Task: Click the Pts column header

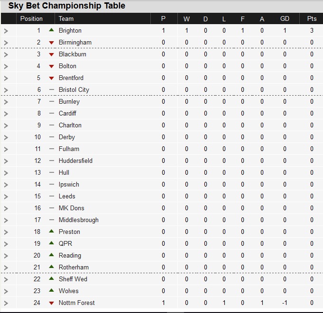Action: [312, 19]
